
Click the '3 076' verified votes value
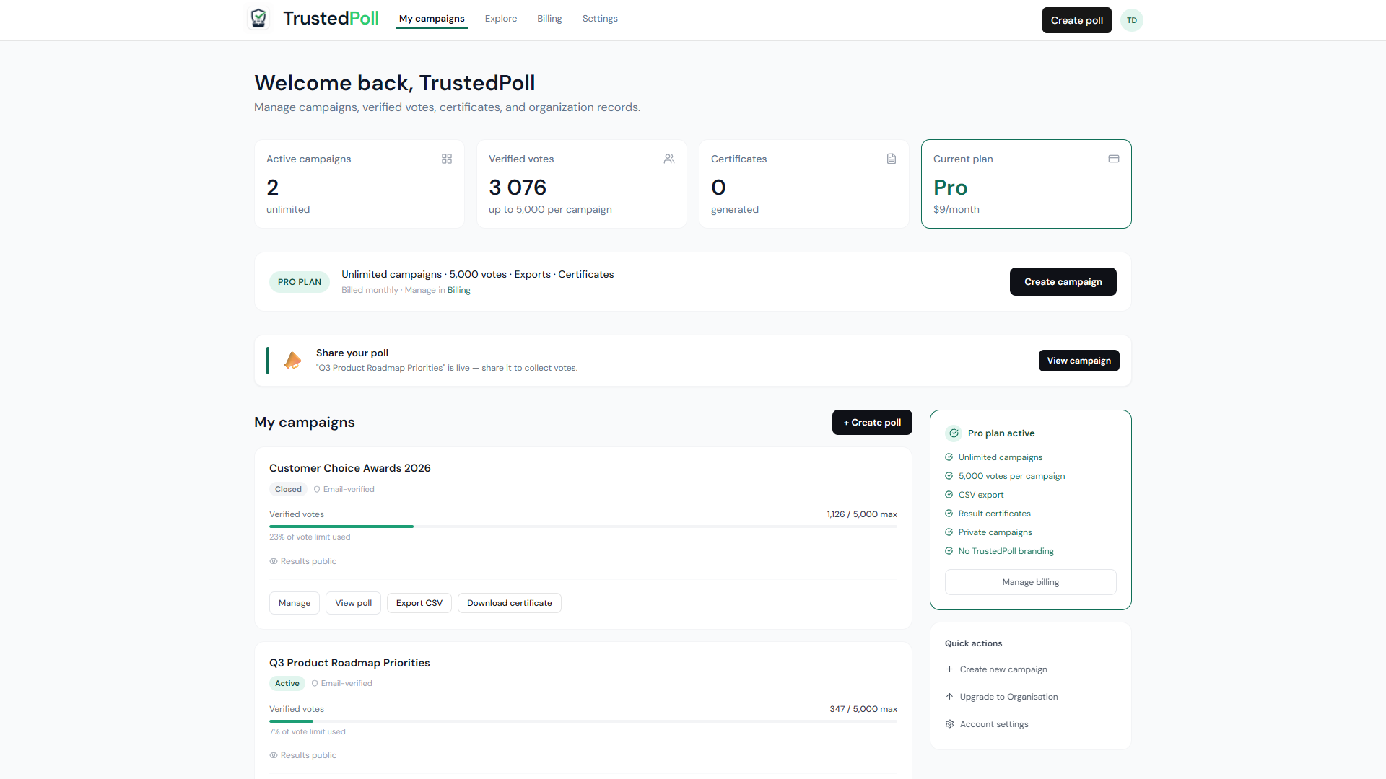pyautogui.click(x=518, y=188)
